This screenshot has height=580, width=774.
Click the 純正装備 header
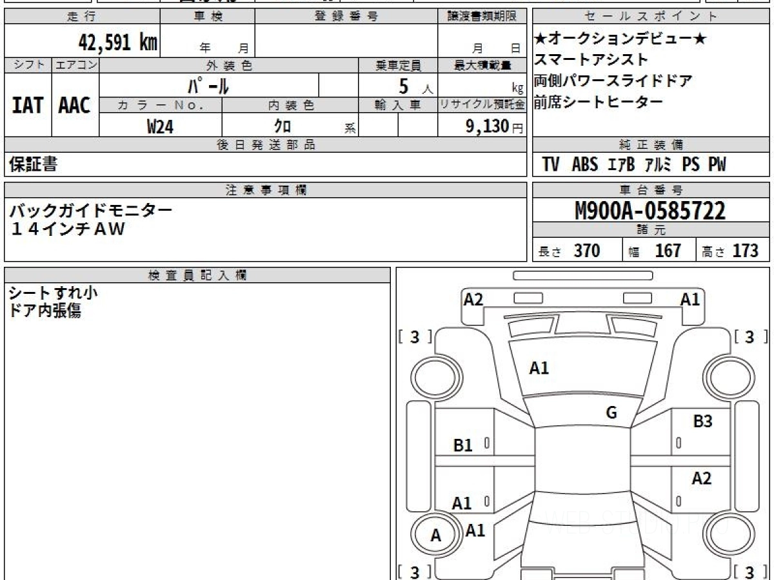[x=651, y=145]
